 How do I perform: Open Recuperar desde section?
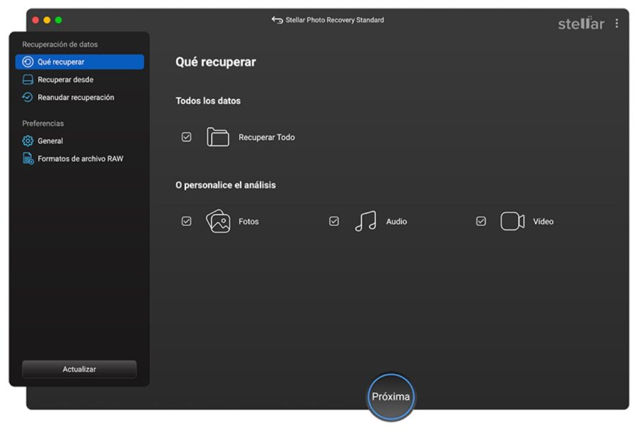pyautogui.click(x=79, y=79)
